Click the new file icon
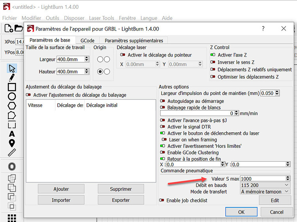Viewport: 297px width, 222px height. pos(9,28)
